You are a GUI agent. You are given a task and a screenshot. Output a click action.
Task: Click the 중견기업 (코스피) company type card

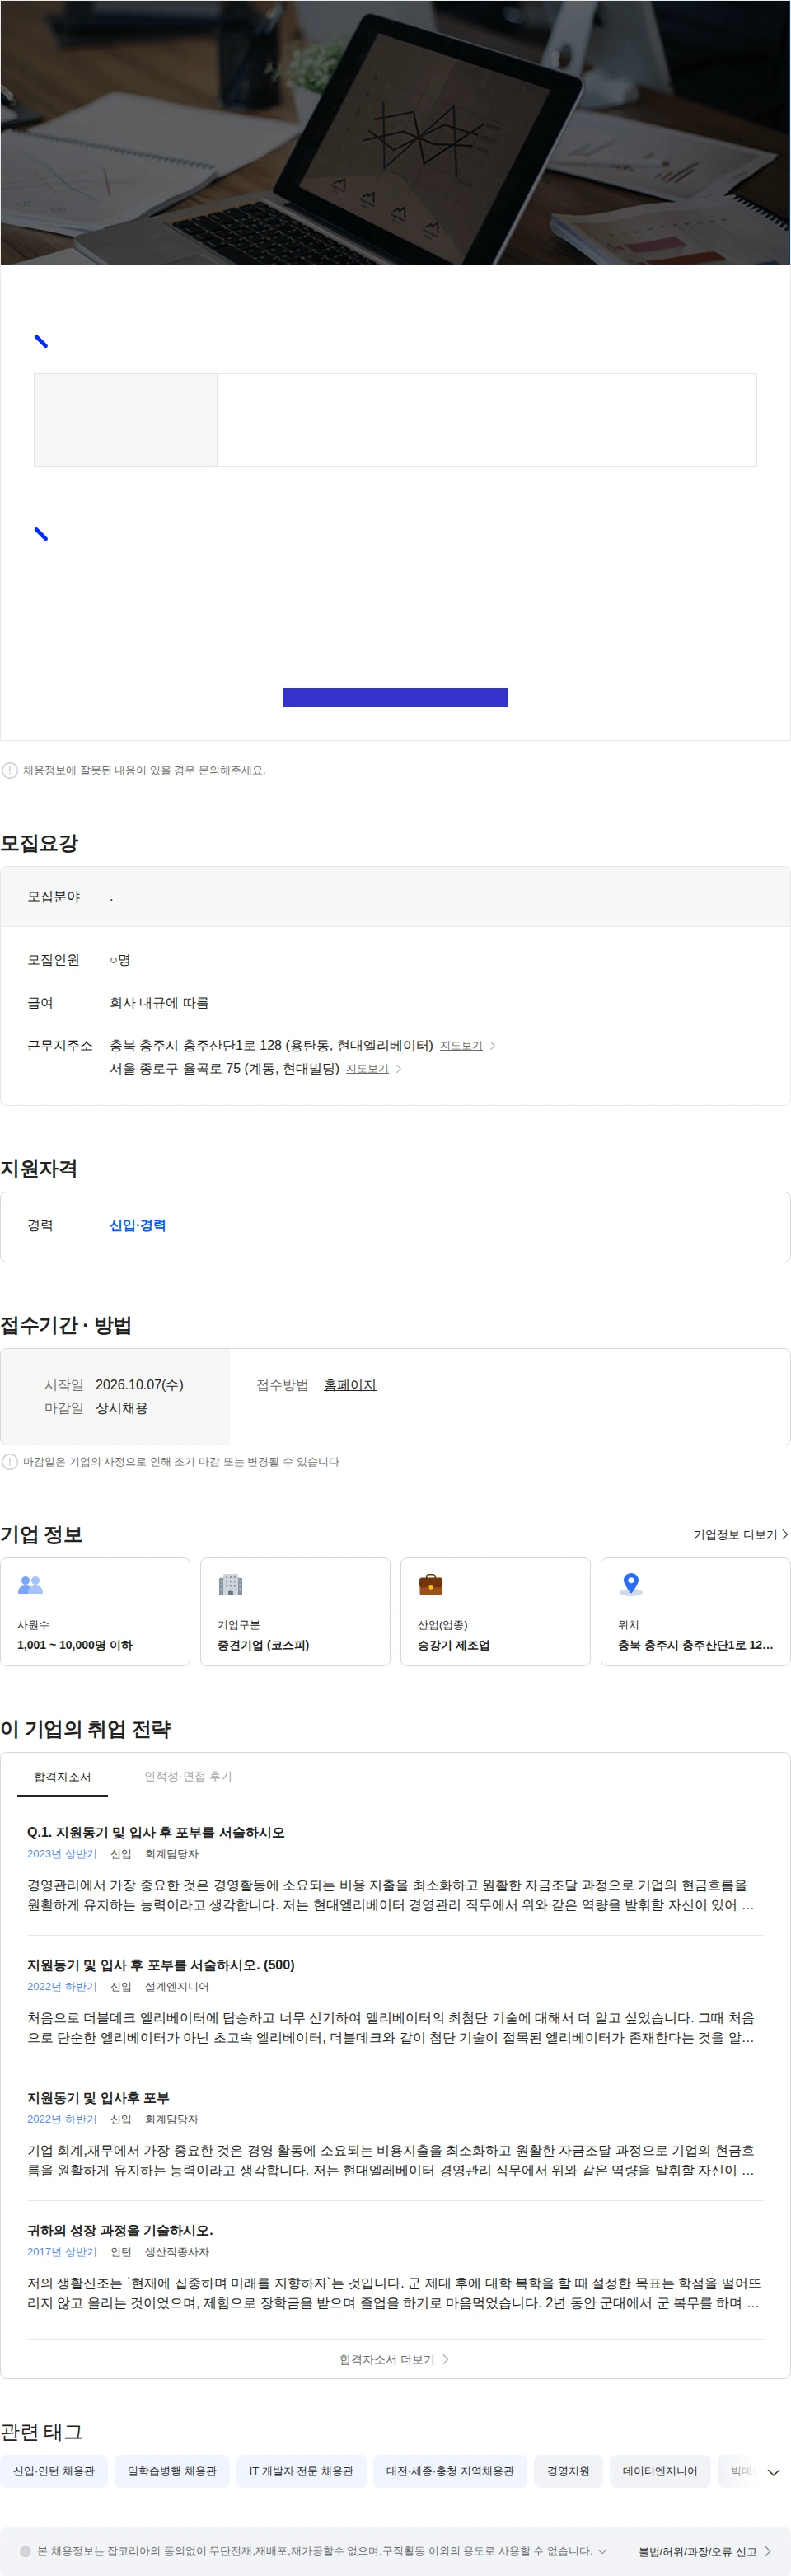point(295,1611)
